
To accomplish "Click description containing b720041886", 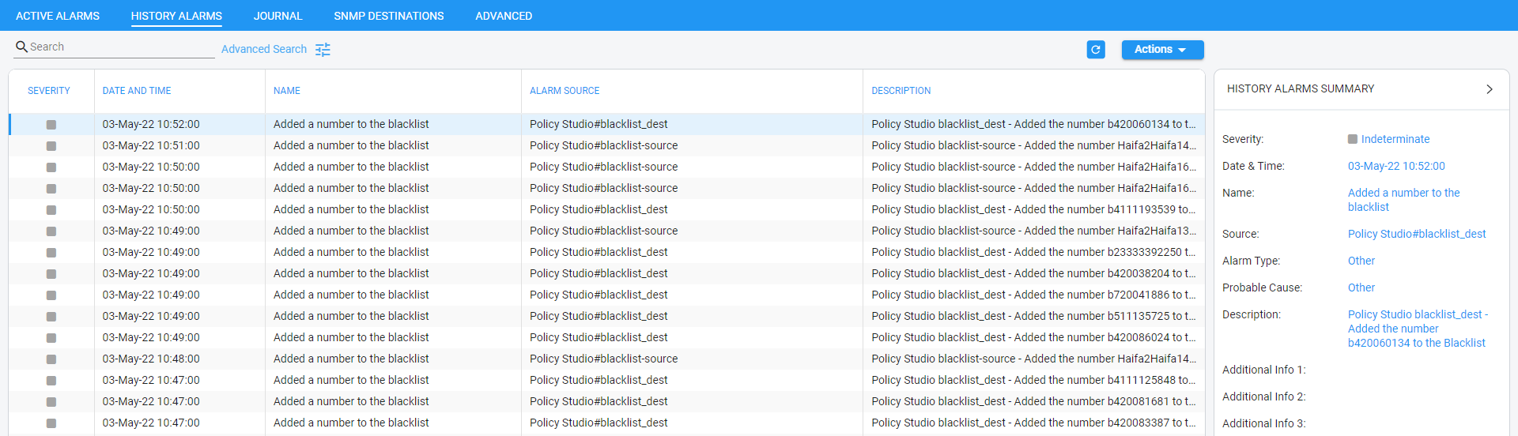I will tap(1033, 295).
